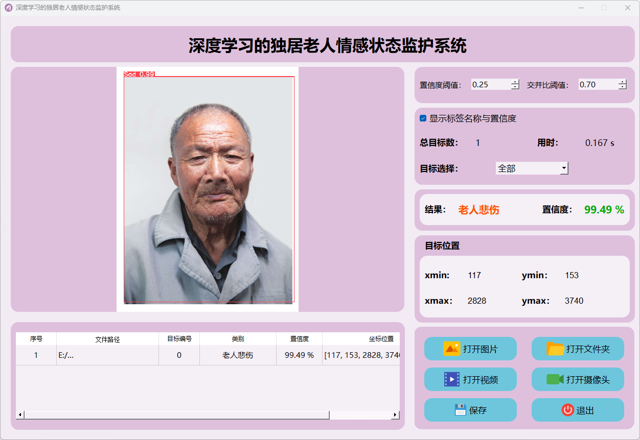The image size is (640, 440).
Task: Select the first result row with 老人悲伤
Action: [x=238, y=355]
